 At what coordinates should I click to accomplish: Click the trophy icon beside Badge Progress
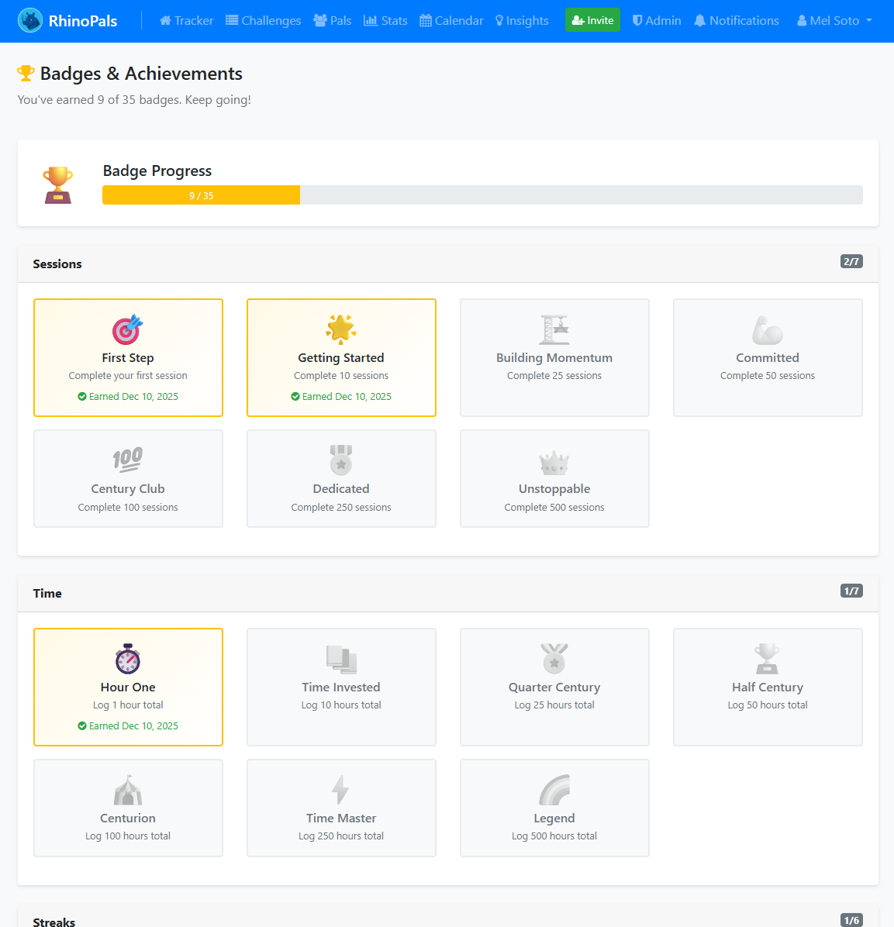pos(58,185)
